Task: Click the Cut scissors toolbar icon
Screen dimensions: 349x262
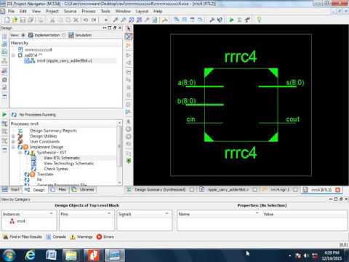Action: tap(52, 20)
